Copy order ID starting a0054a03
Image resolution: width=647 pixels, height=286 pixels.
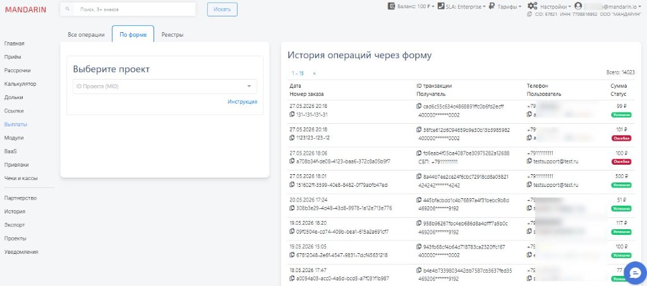292,278
